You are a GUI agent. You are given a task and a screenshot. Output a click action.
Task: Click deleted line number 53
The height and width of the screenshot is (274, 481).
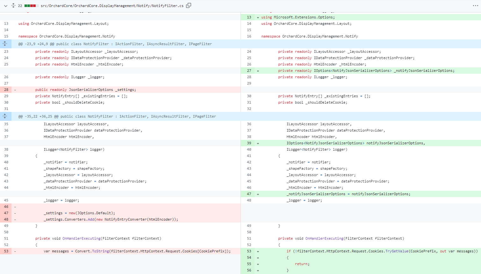point(6,251)
